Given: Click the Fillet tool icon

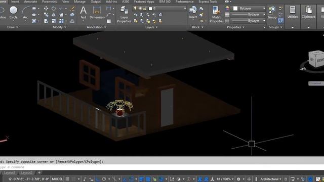Looking at the screenshot, I should point(61,15).
